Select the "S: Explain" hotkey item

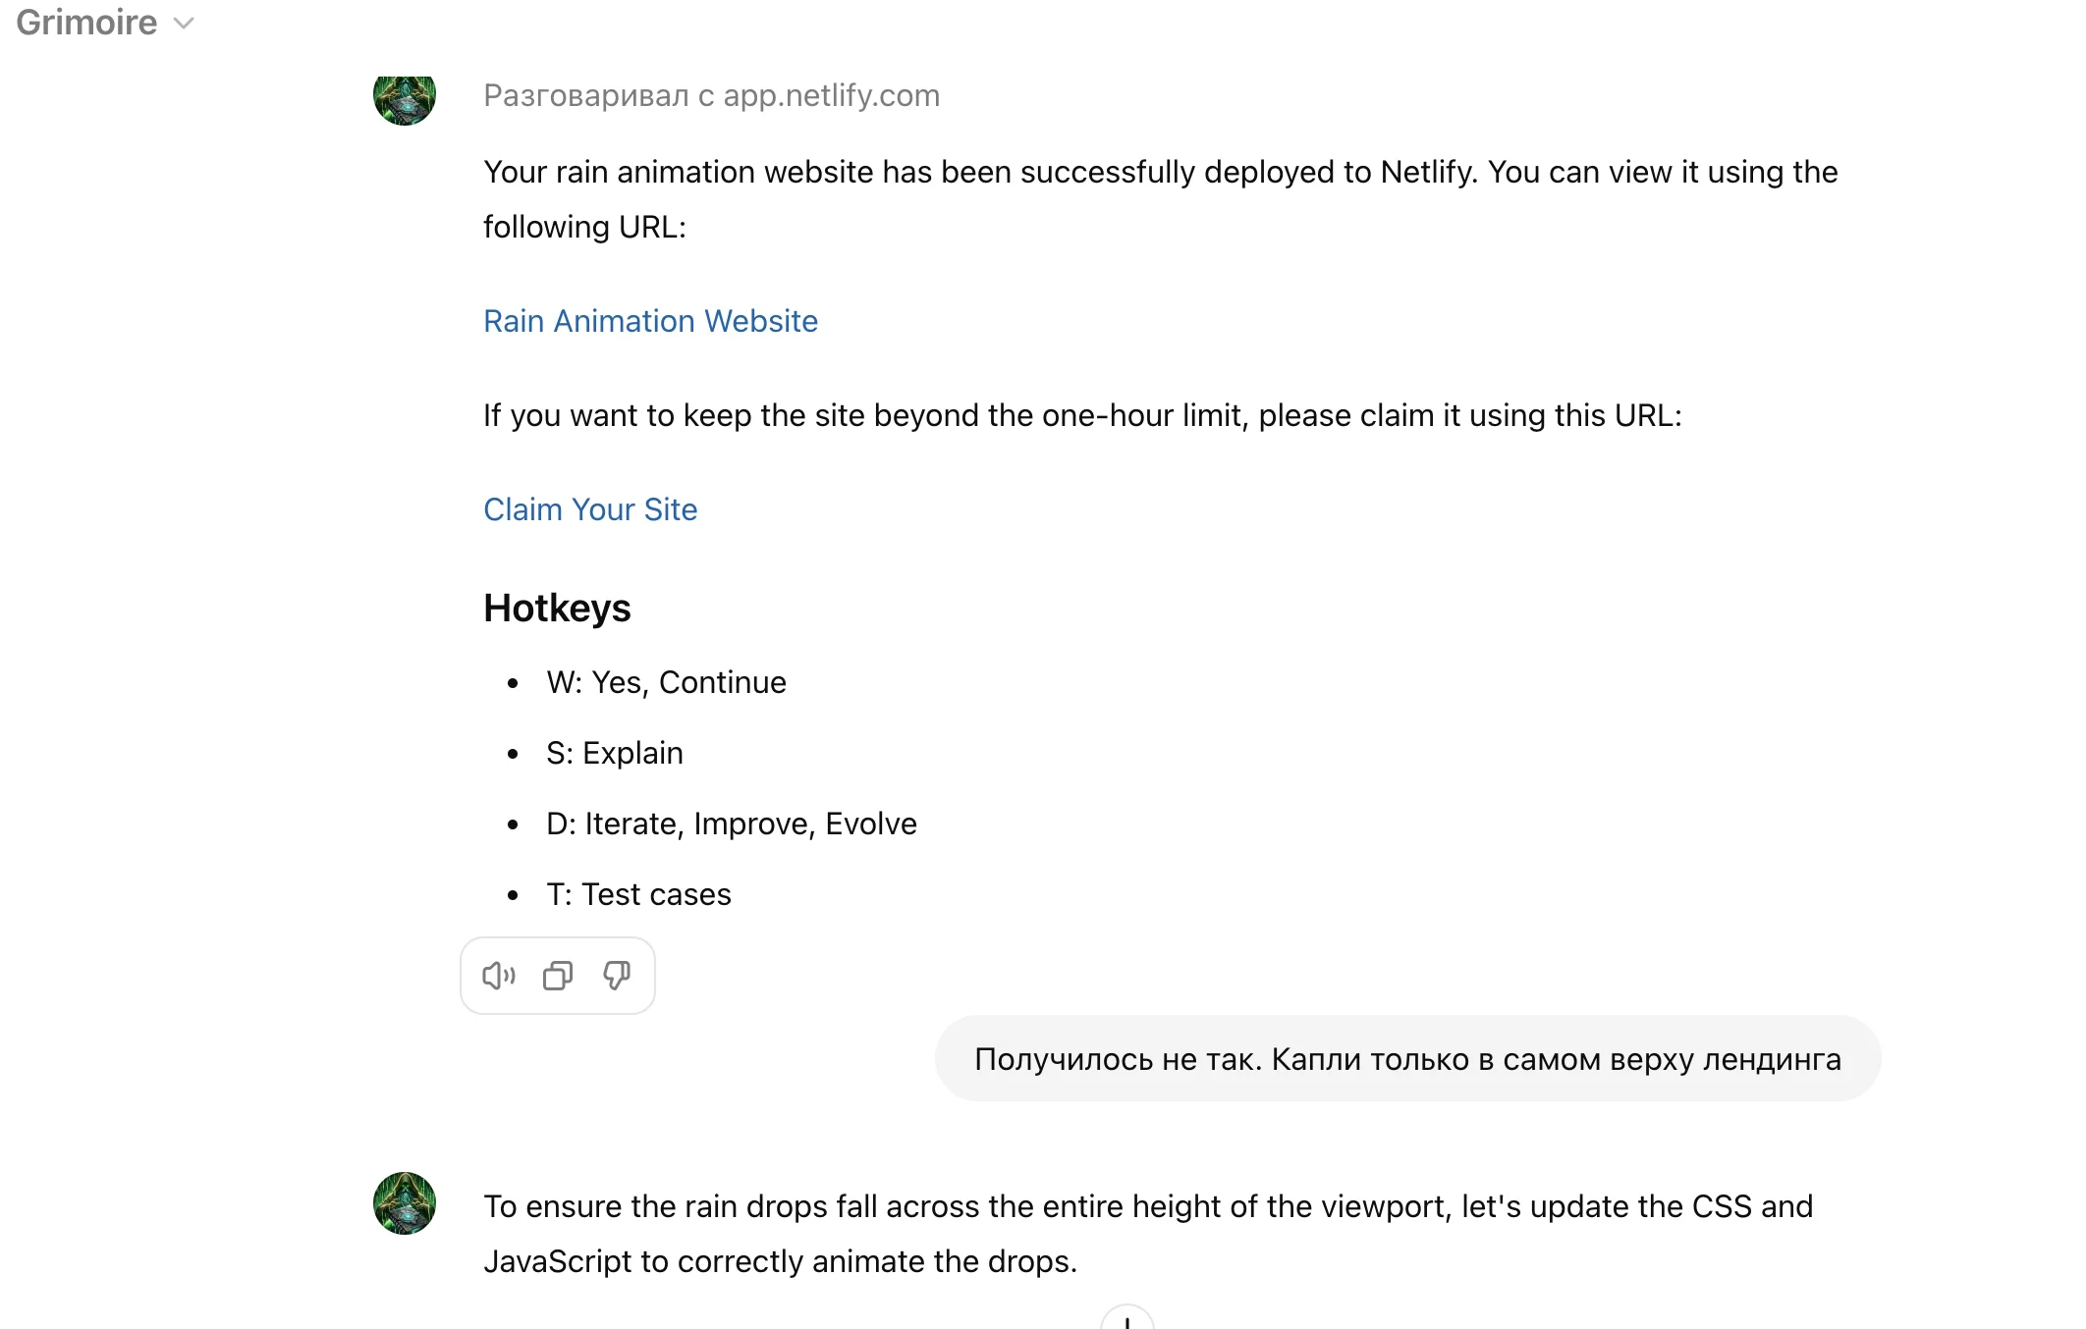(614, 753)
